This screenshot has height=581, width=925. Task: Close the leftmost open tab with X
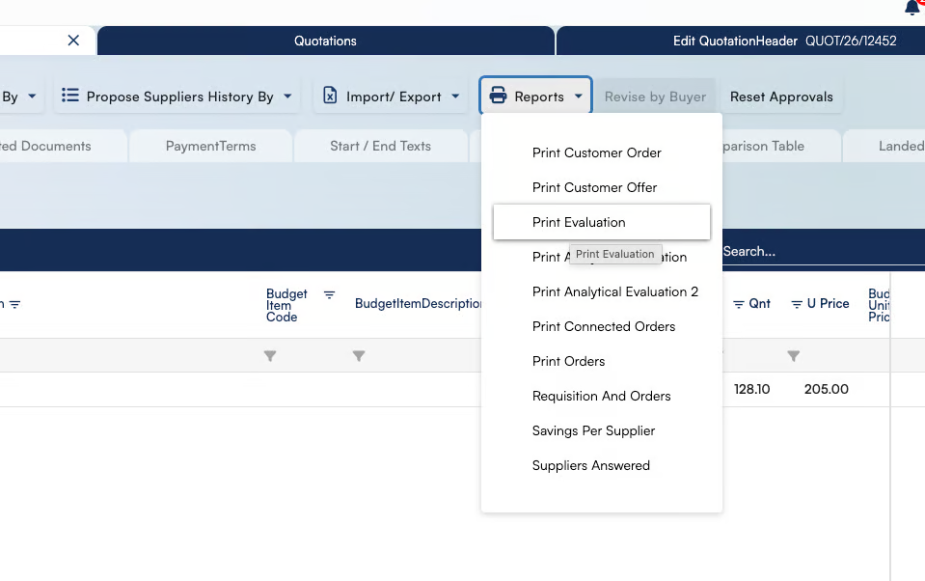pos(73,41)
